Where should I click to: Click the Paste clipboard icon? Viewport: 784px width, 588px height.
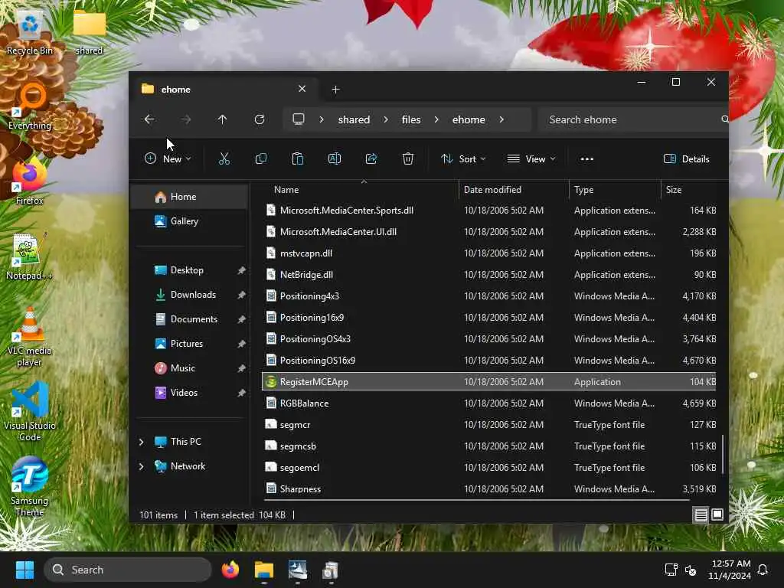[x=298, y=159]
